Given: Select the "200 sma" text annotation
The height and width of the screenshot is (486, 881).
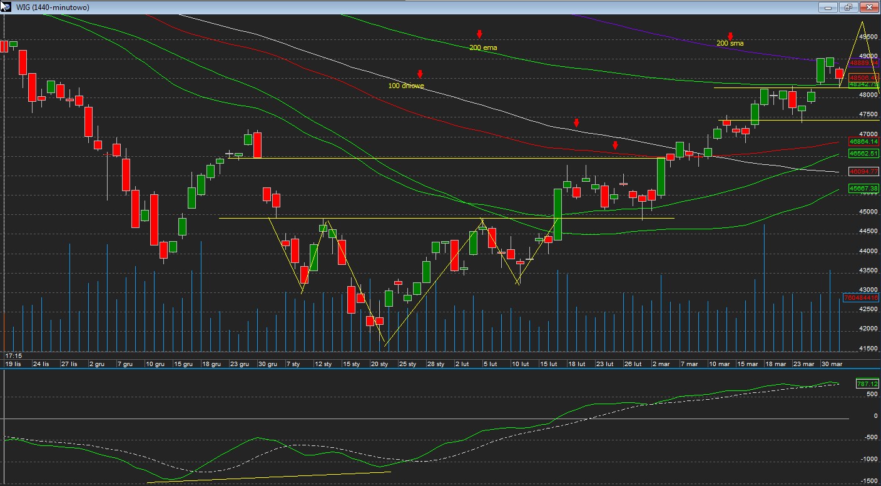Looking at the screenshot, I should 730,43.
